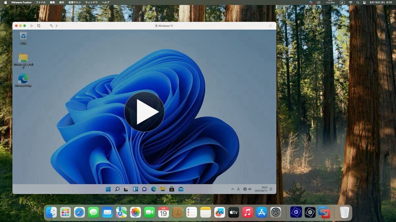
Task: Open Spotlight search in menu bar
Action: coord(358,2)
